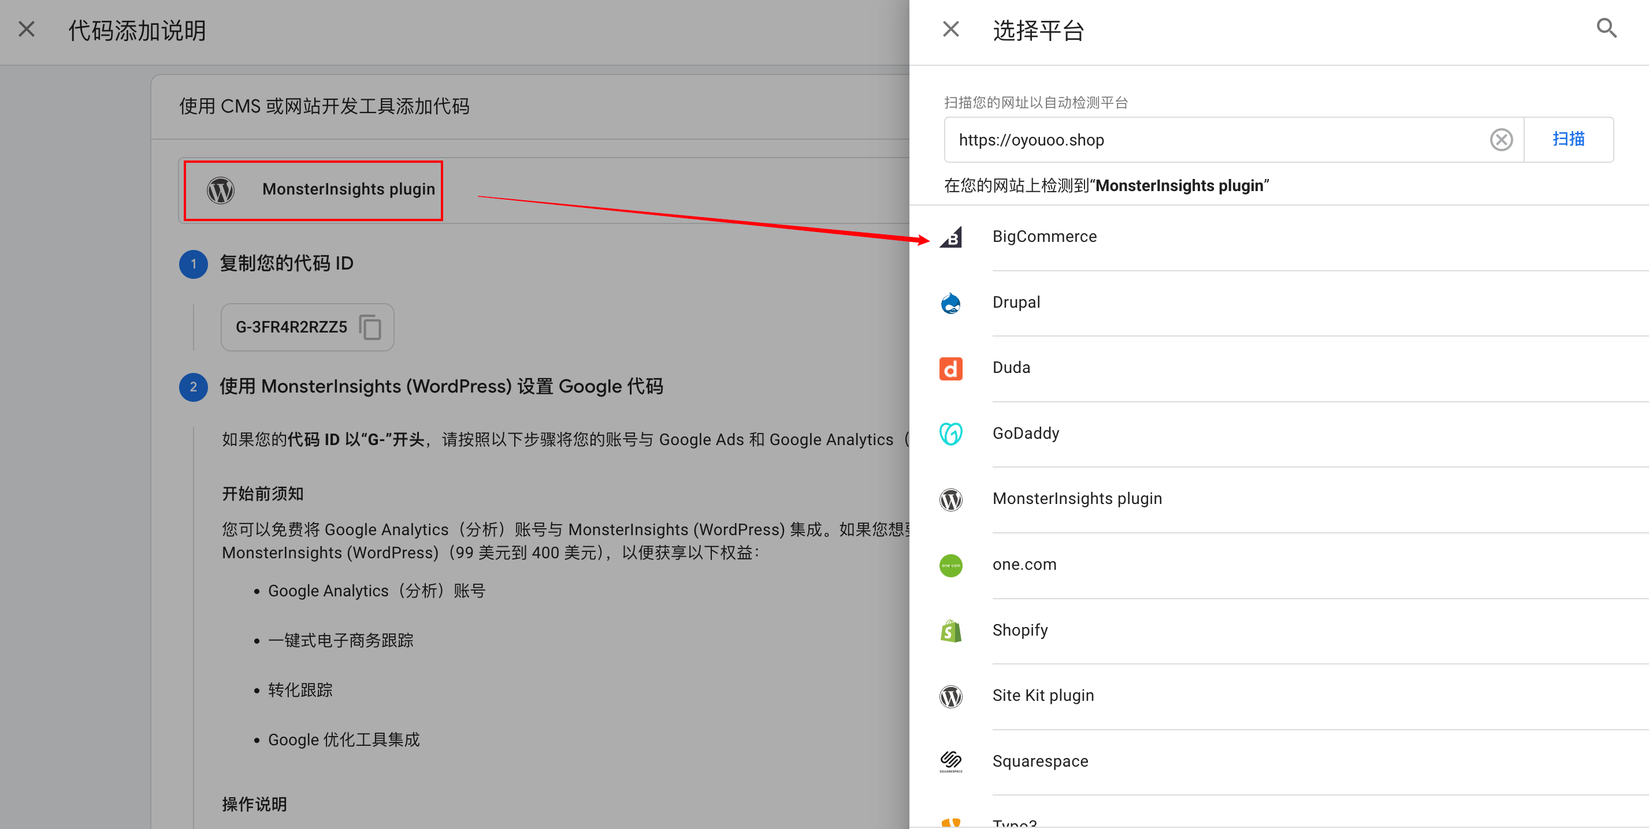
Task: Clear the scanned URL field
Action: click(x=1501, y=140)
